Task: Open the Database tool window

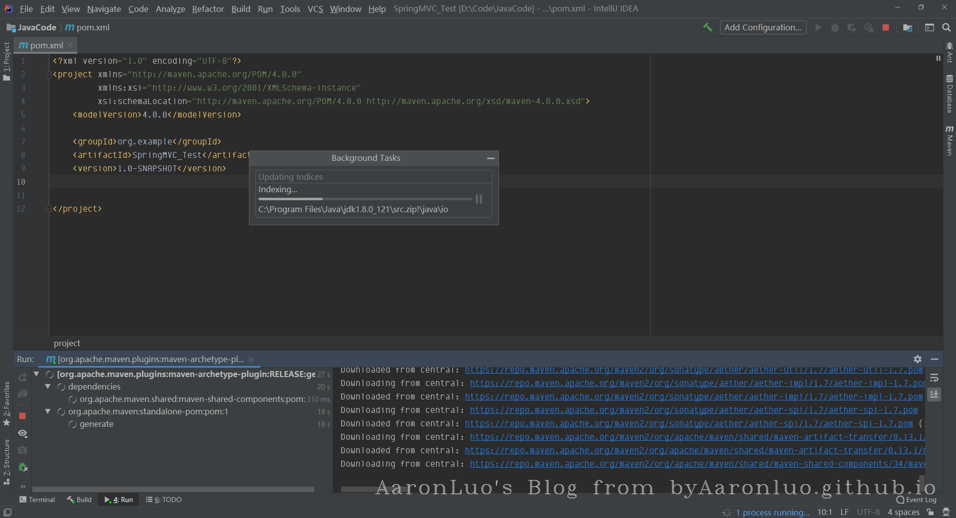Action: pos(950,94)
